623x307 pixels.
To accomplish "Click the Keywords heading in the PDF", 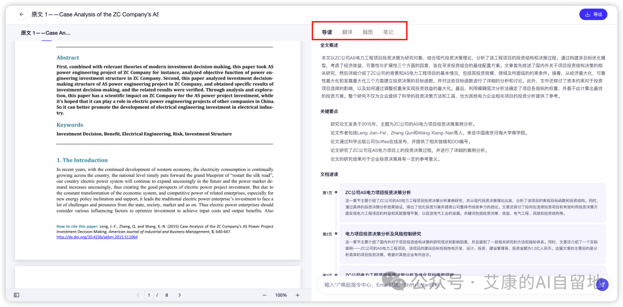I will (70, 124).
